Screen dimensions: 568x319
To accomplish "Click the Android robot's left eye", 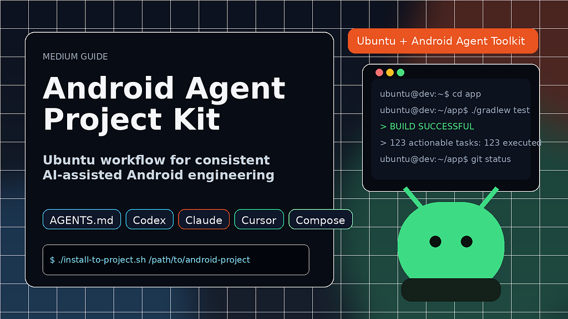I will click(435, 241).
